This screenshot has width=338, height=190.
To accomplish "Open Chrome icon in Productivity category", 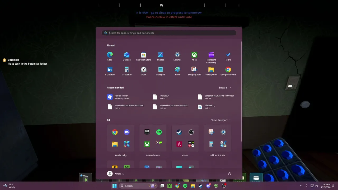I will coord(115,132).
